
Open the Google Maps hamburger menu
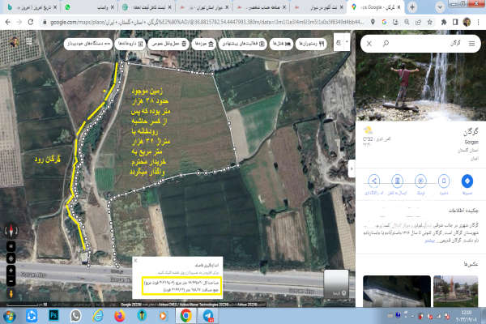pyautogui.click(x=471, y=44)
